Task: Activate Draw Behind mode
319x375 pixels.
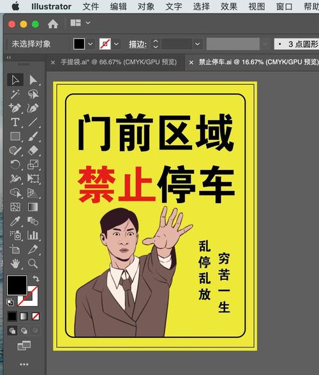Action: tap(24, 331)
